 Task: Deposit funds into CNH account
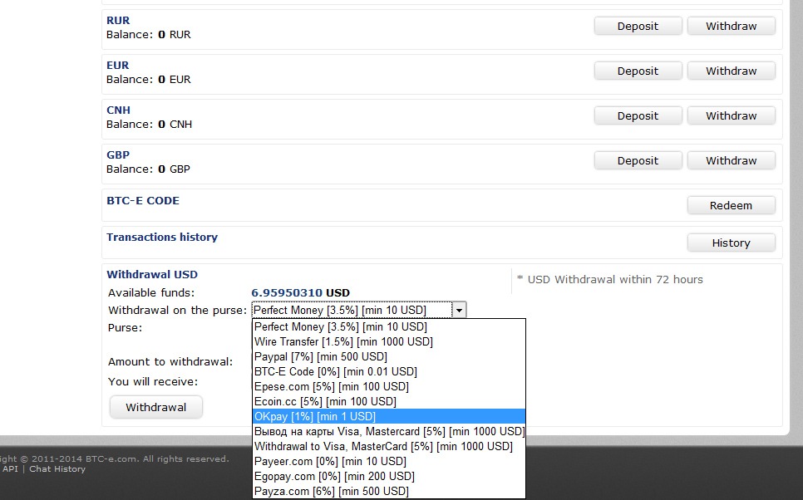[x=638, y=115]
